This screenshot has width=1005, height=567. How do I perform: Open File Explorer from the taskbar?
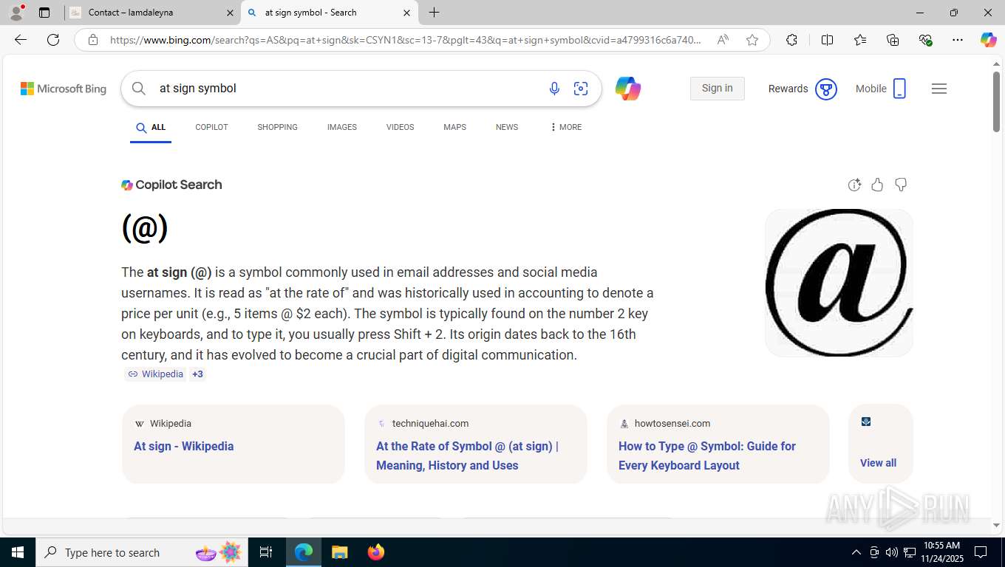pyautogui.click(x=339, y=552)
